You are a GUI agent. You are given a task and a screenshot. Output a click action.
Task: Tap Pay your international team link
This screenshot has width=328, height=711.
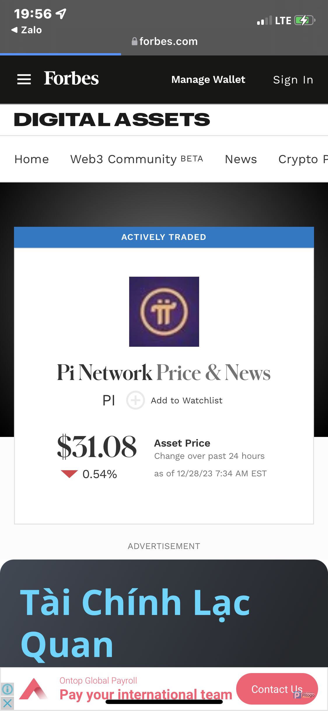[x=146, y=695]
